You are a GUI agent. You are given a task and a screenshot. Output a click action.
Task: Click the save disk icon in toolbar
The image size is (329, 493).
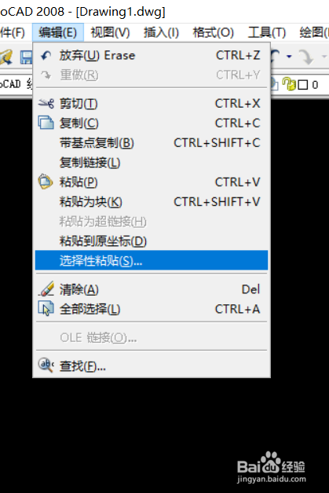(27, 57)
